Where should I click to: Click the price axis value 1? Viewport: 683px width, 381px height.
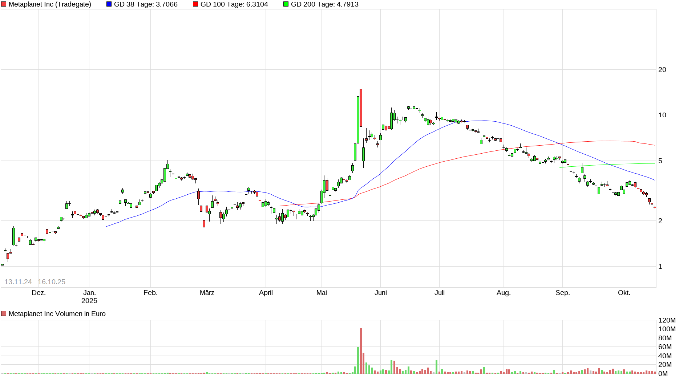660,267
